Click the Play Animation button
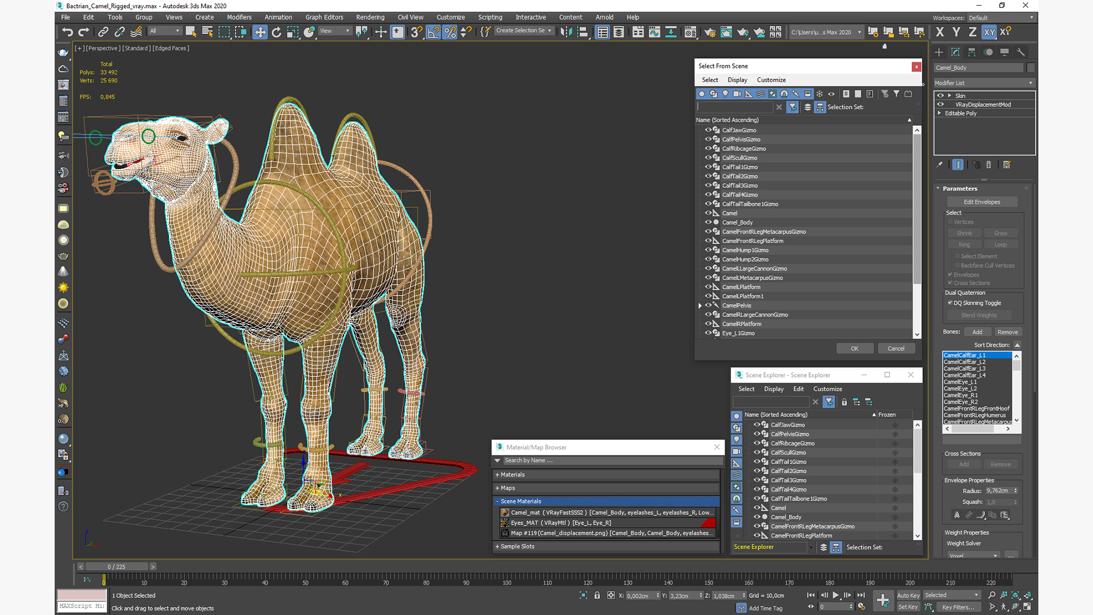 pyautogui.click(x=836, y=595)
